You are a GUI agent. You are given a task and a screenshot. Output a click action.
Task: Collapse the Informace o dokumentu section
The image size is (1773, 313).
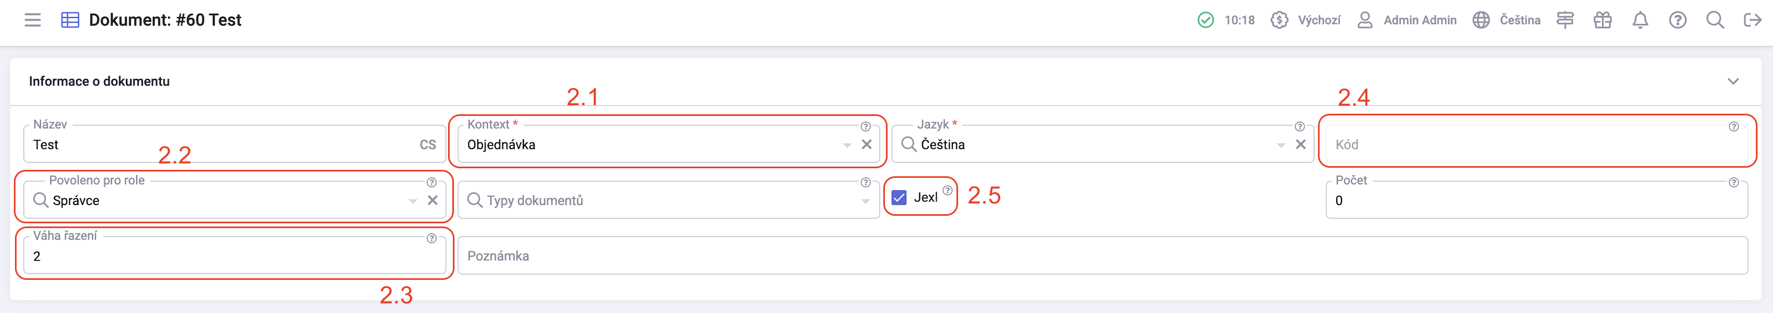click(x=1733, y=81)
